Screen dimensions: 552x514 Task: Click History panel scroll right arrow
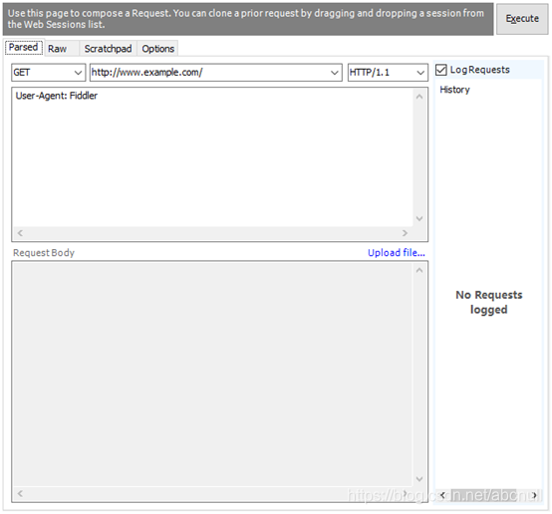point(534,495)
